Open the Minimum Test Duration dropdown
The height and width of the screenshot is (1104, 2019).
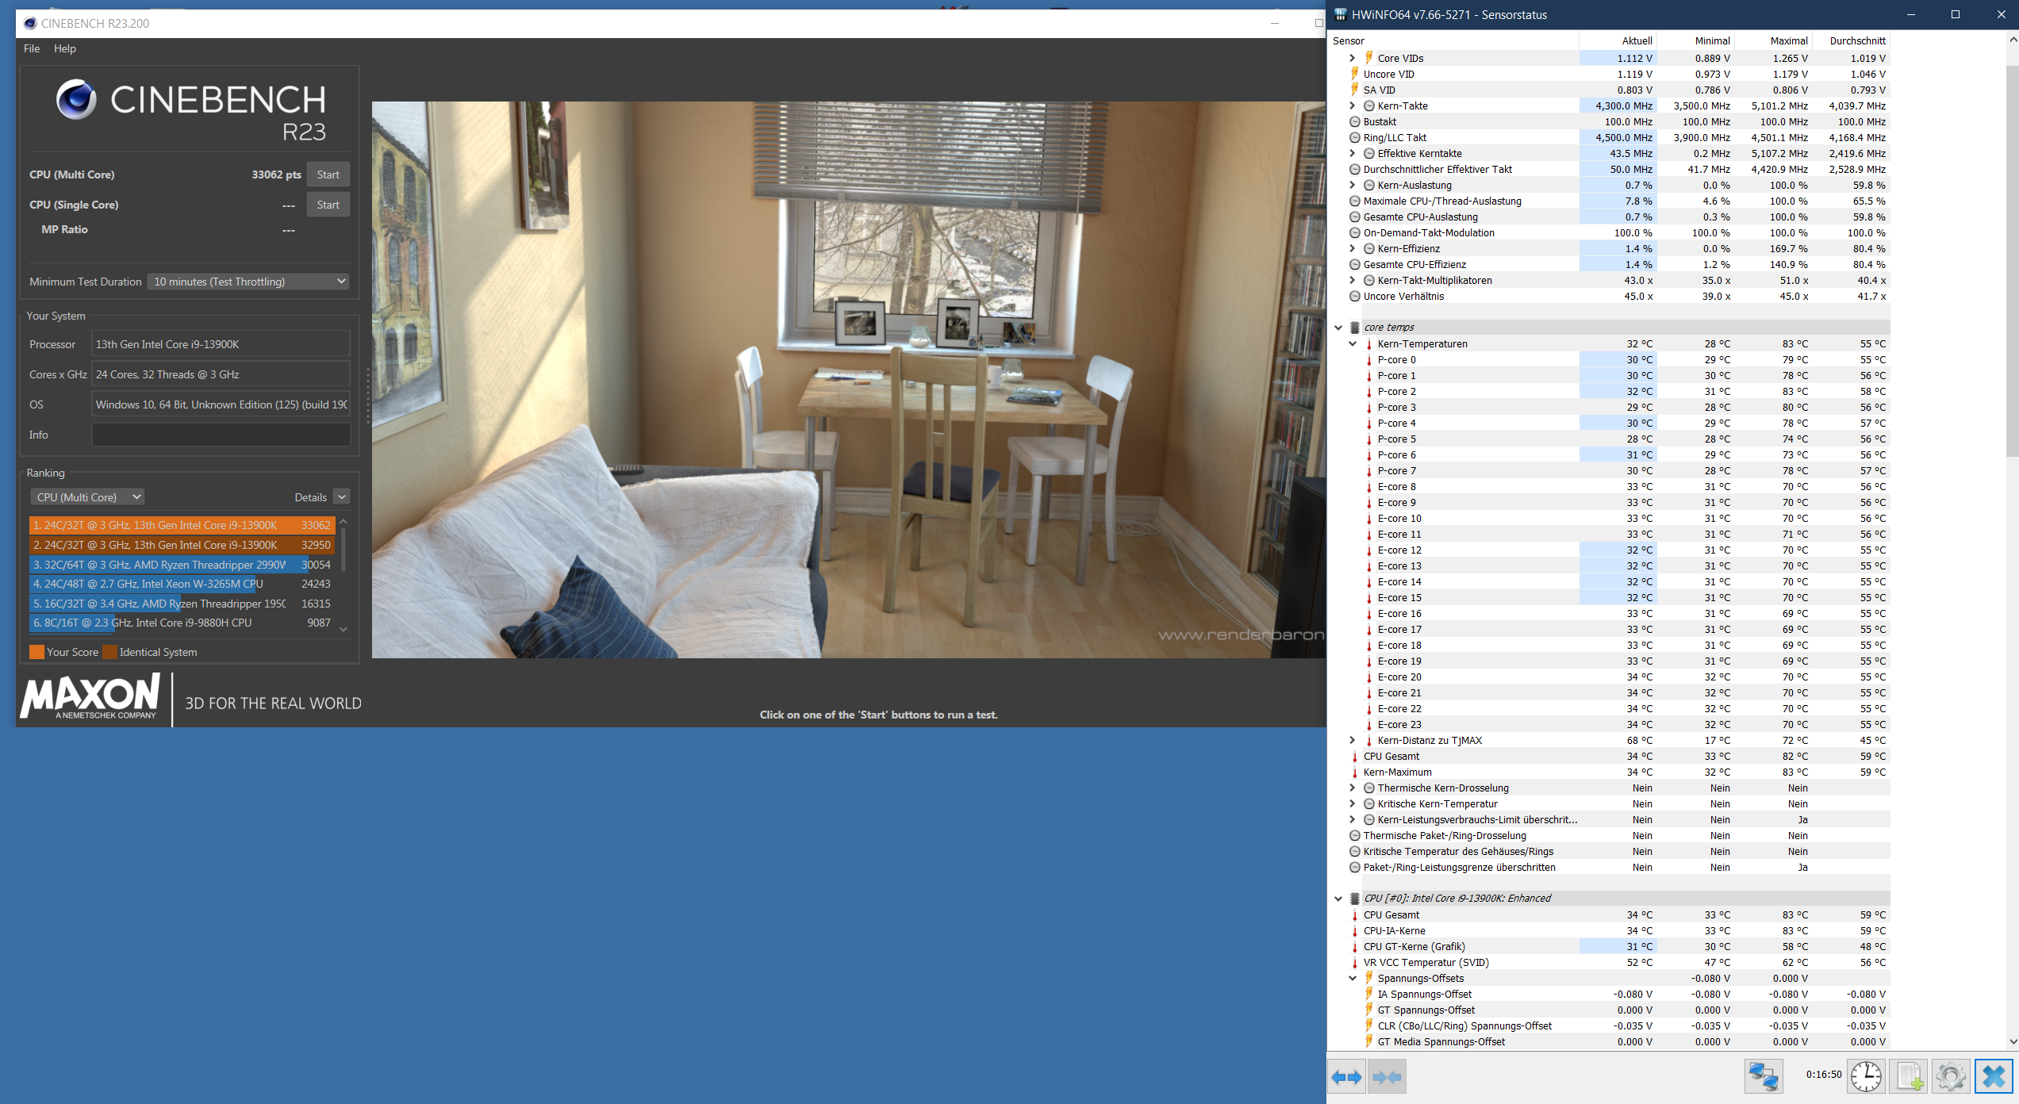point(248,282)
